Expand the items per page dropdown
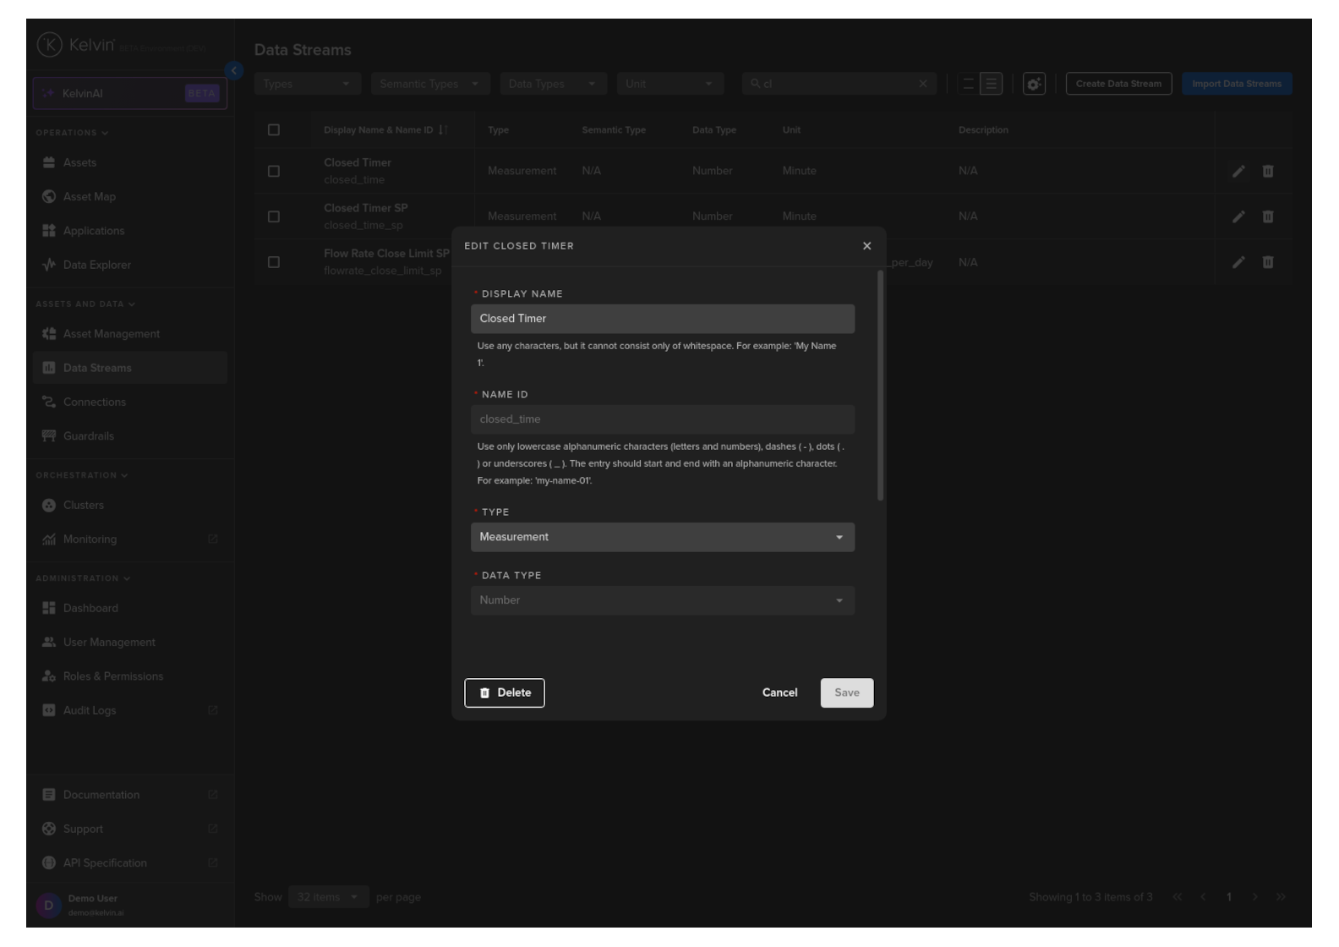1339x947 pixels. (x=328, y=898)
